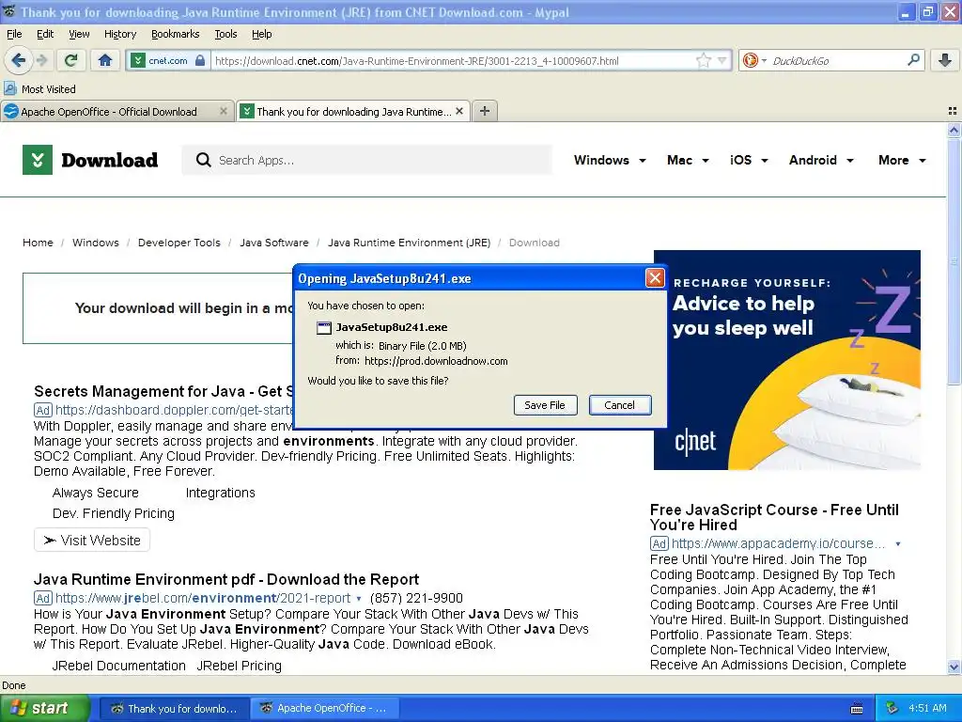Expand the More navigation dropdown
962x722 pixels.
tap(902, 160)
